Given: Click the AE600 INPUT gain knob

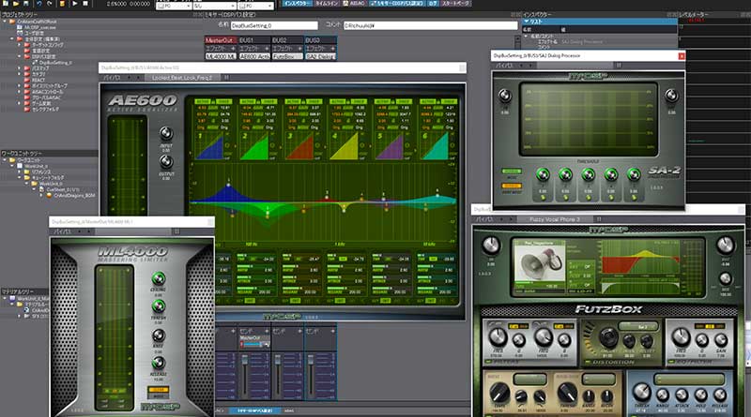Looking at the screenshot, I should pos(165,133).
